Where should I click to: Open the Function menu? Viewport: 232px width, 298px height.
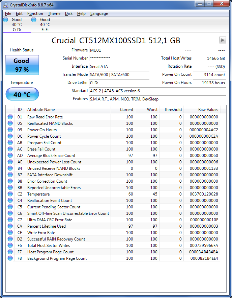[x=35, y=14]
